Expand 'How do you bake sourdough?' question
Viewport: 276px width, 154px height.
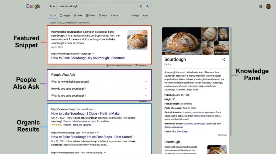pyautogui.click(x=99, y=89)
